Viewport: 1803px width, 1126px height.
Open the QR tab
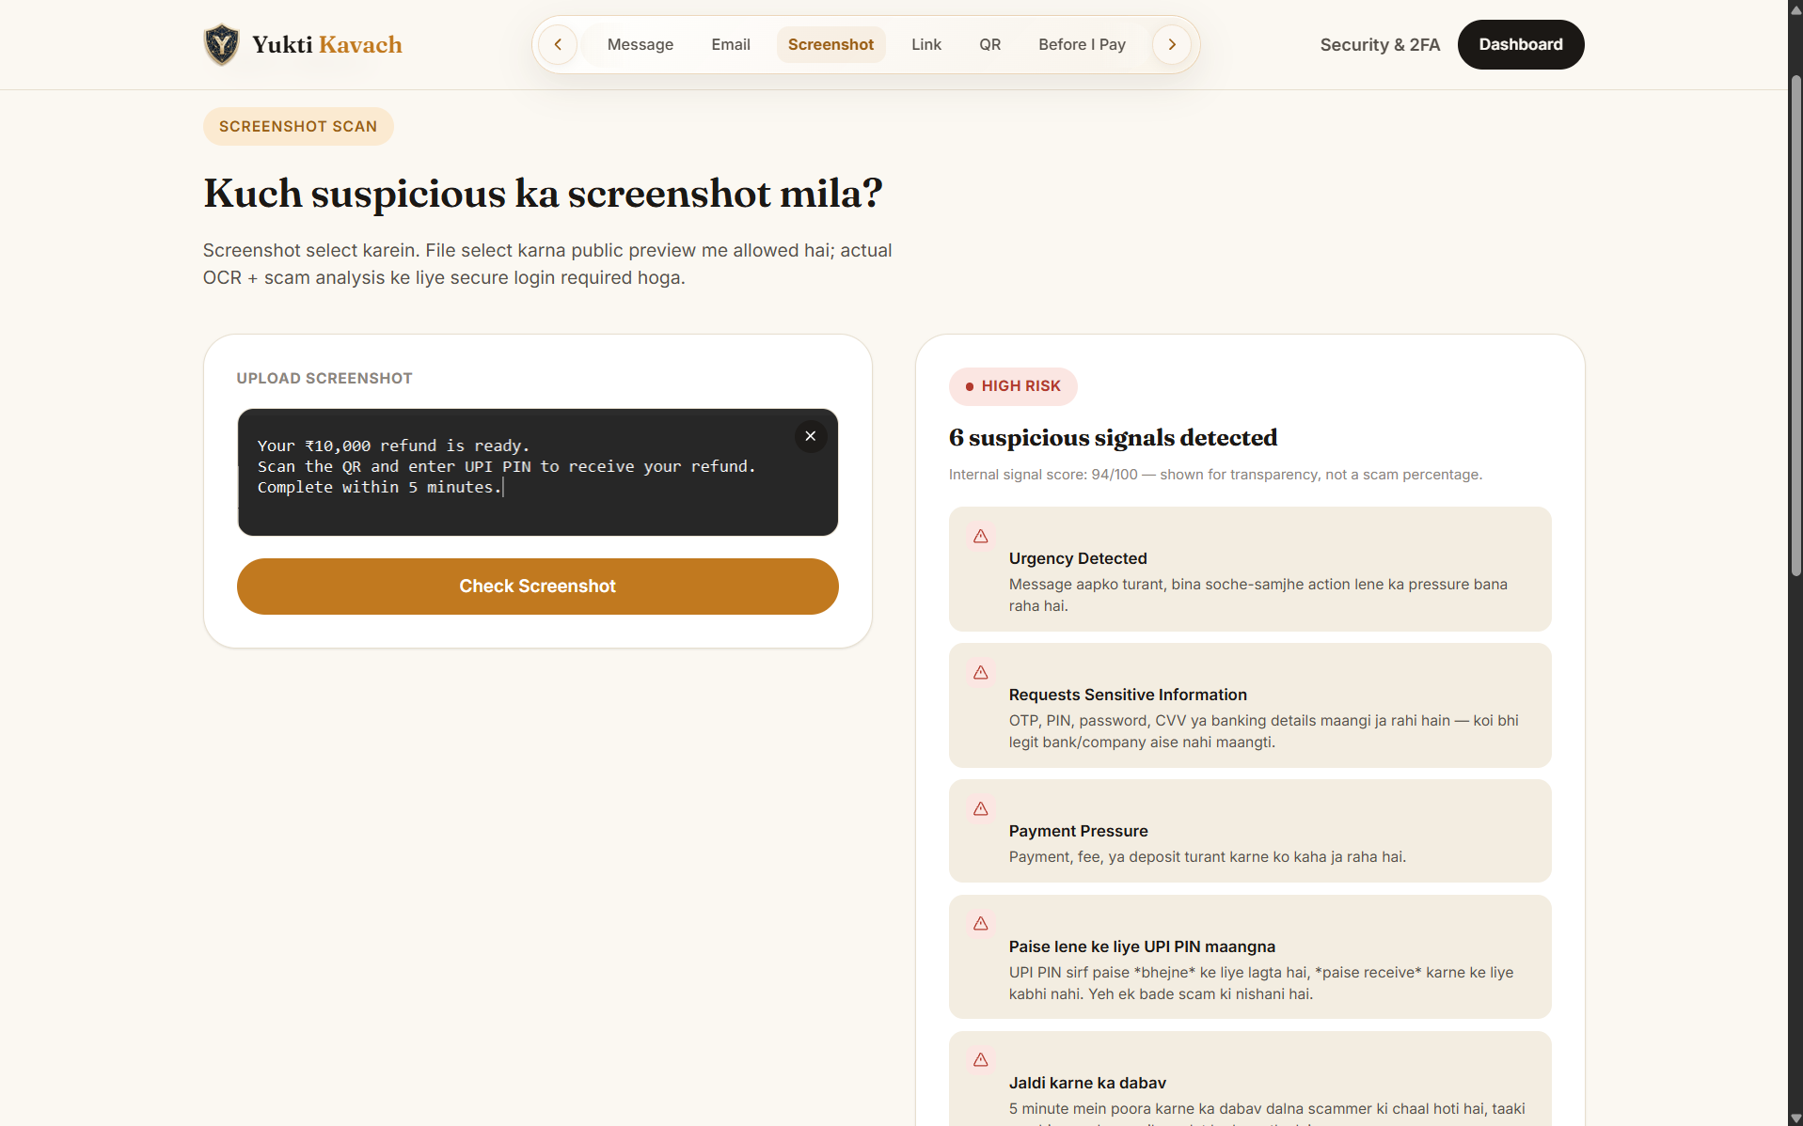point(989,44)
